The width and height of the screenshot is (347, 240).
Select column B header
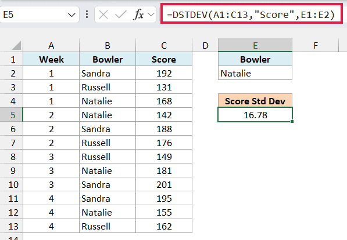pos(108,45)
